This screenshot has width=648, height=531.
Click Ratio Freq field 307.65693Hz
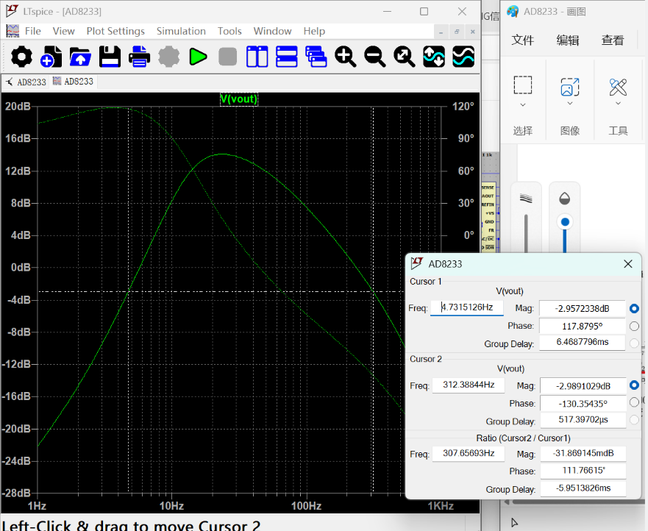[469, 453]
